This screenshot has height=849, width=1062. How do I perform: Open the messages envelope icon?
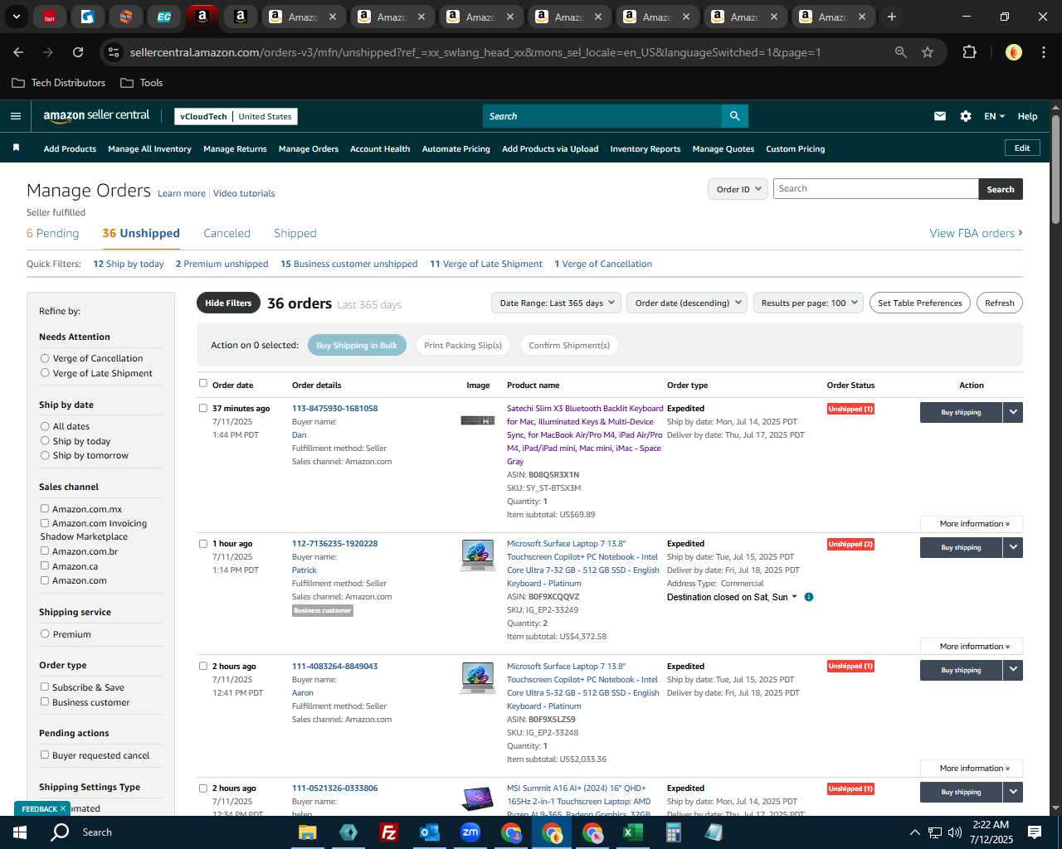pos(940,116)
